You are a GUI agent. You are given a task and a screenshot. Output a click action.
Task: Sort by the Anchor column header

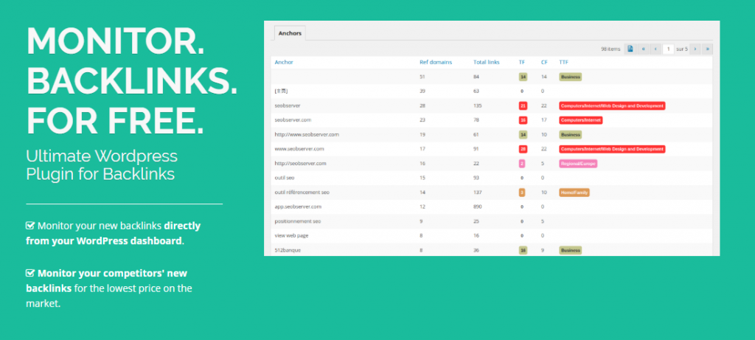click(284, 62)
